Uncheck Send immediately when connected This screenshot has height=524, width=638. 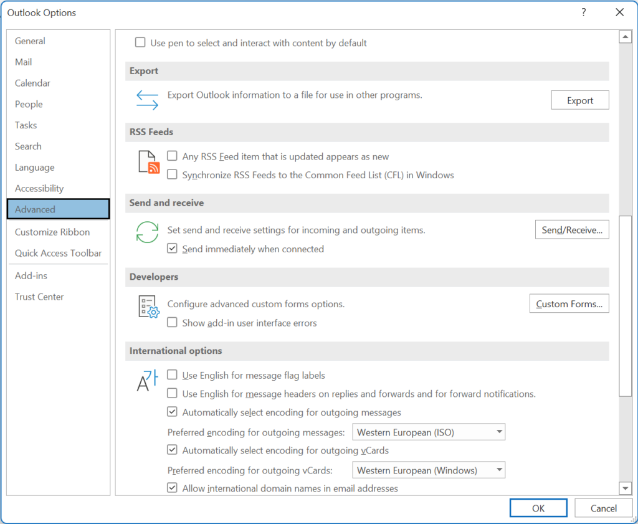click(173, 249)
